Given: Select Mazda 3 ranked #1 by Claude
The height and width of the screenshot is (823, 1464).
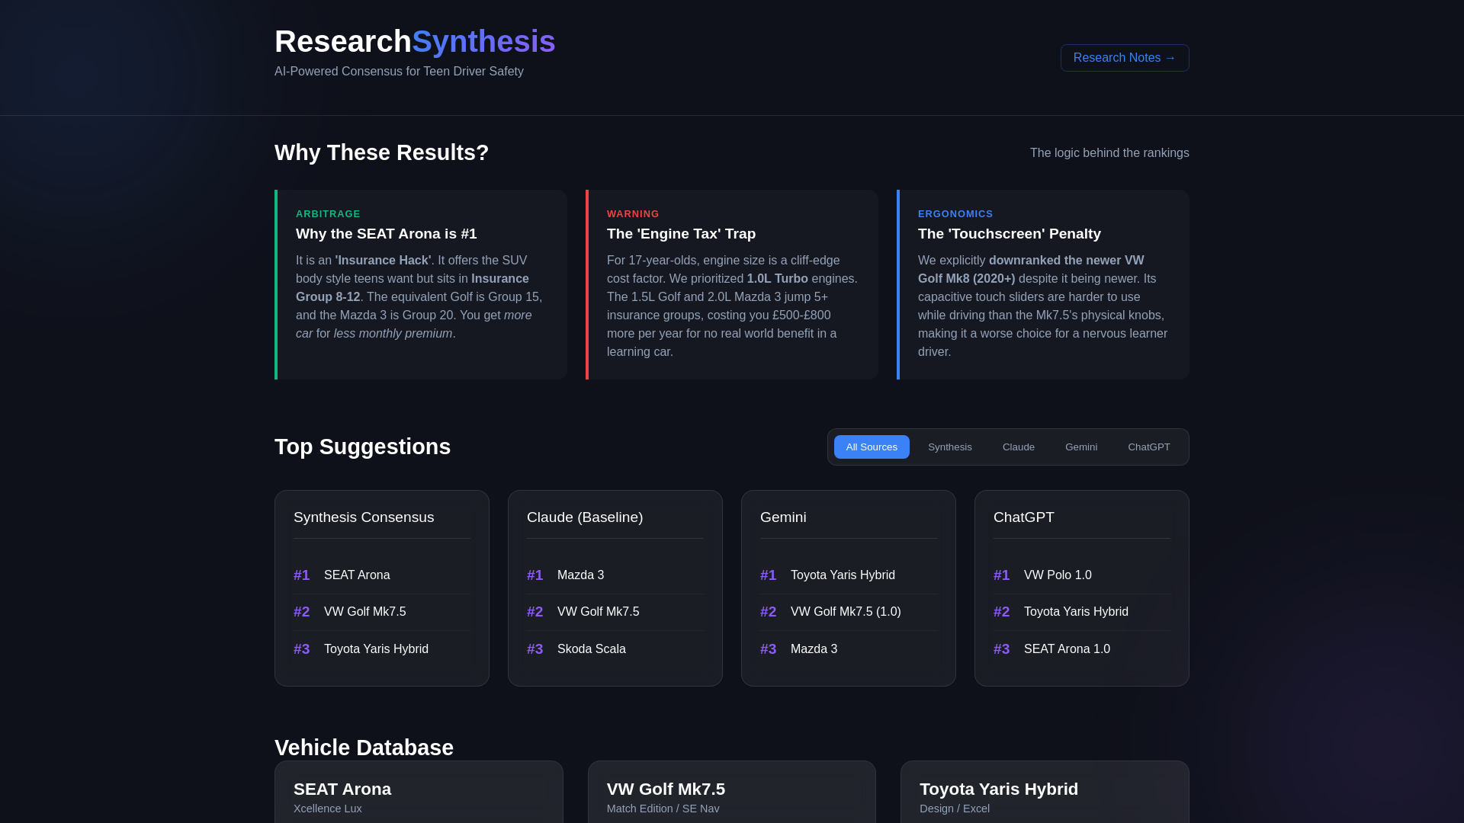Looking at the screenshot, I should (x=615, y=575).
